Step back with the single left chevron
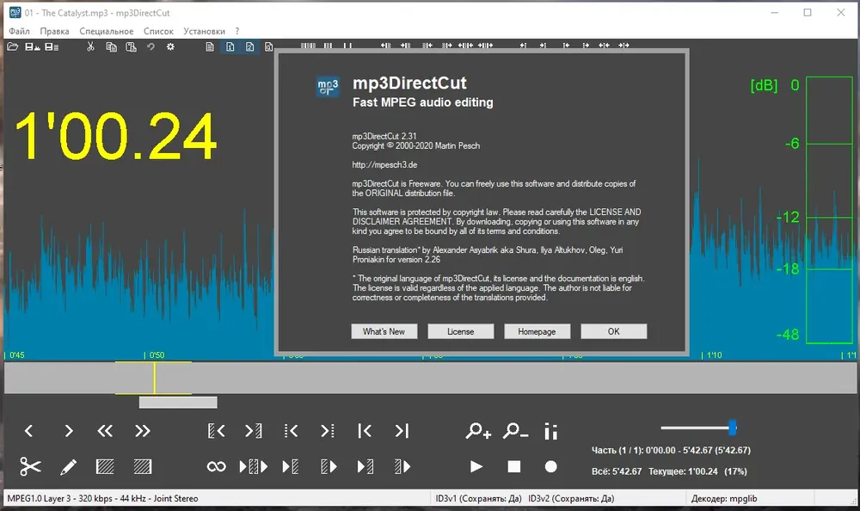 click(x=29, y=431)
